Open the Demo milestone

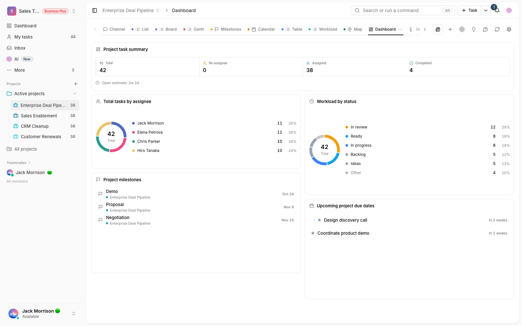pos(196,194)
